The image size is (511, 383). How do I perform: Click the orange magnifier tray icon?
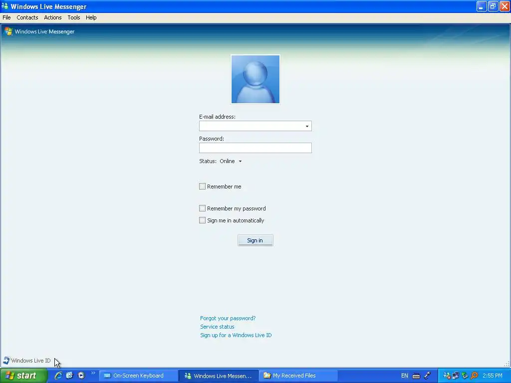pos(474,376)
